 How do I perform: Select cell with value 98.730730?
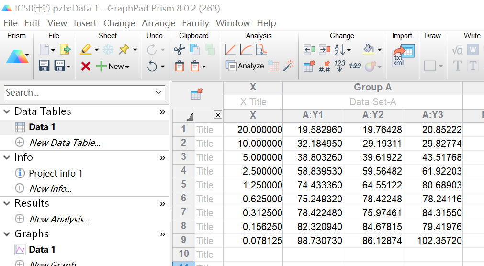(313, 241)
